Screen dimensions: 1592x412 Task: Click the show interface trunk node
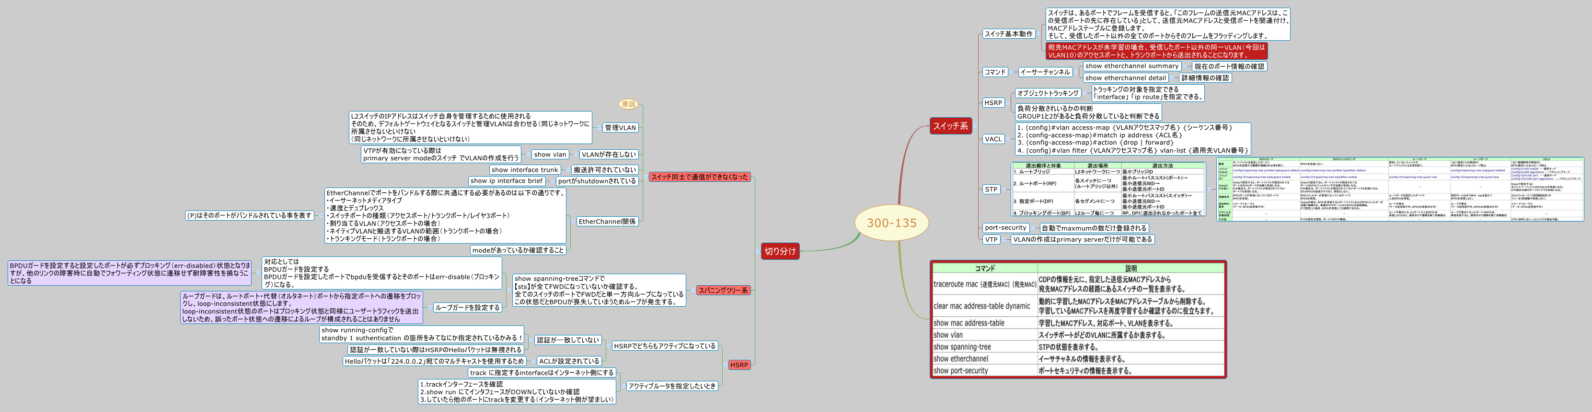coord(525,169)
